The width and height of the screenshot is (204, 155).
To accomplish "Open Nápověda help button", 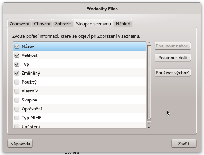I will coord(20,144).
